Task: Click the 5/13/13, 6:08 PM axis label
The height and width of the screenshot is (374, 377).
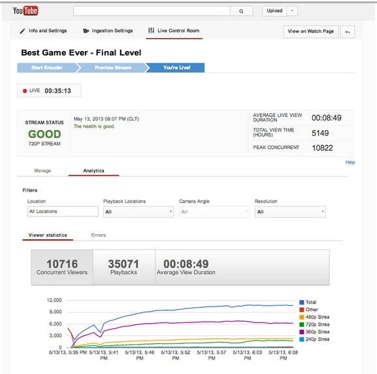Action: tap(283, 355)
